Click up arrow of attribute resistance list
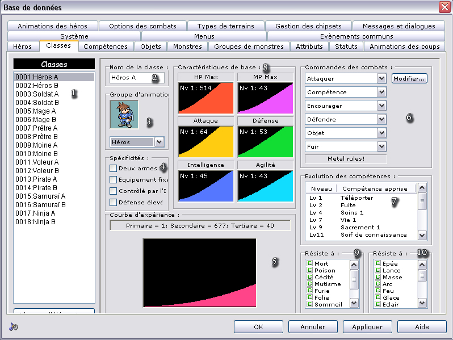The width and height of the screenshot is (453, 340). [422, 265]
